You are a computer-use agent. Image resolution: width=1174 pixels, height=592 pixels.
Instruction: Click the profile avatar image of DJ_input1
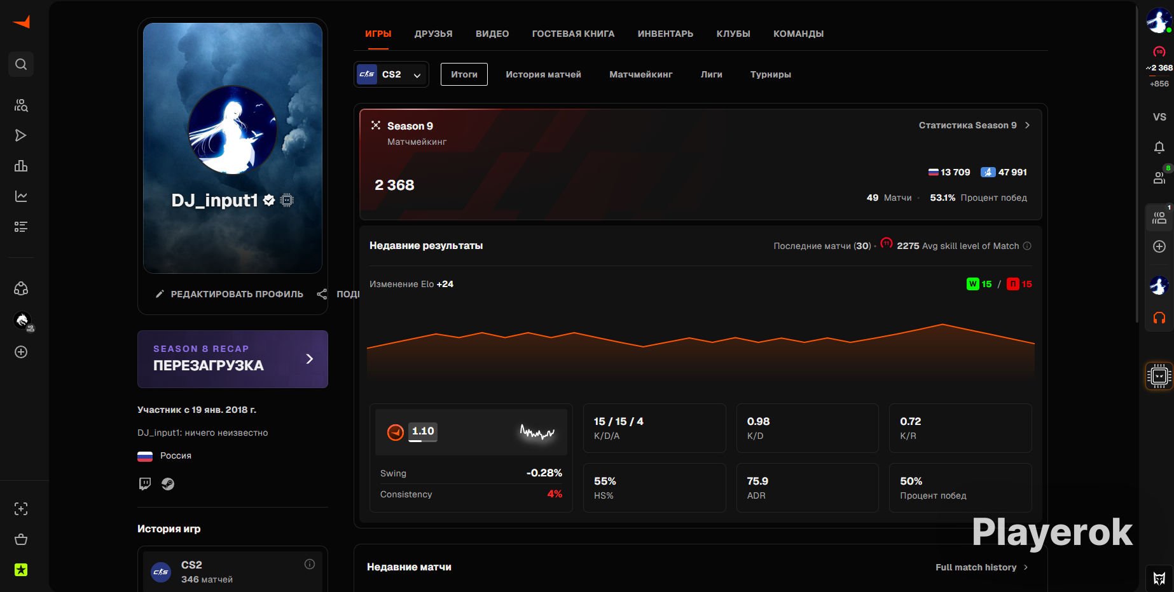point(233,130)
